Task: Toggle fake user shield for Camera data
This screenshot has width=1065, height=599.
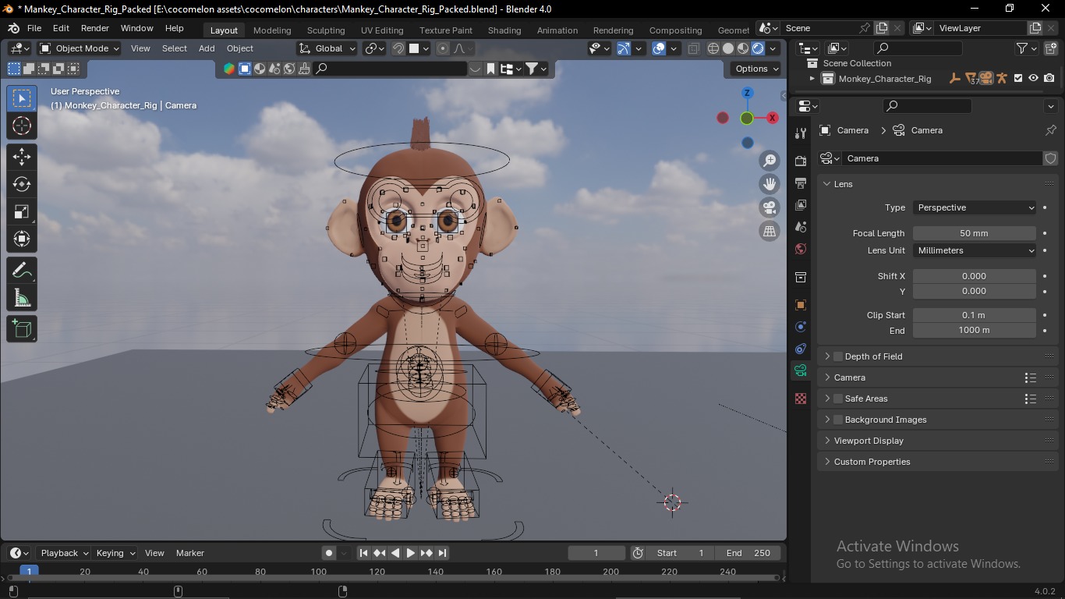Action: pyautogui.click(x=1050, y=158)
